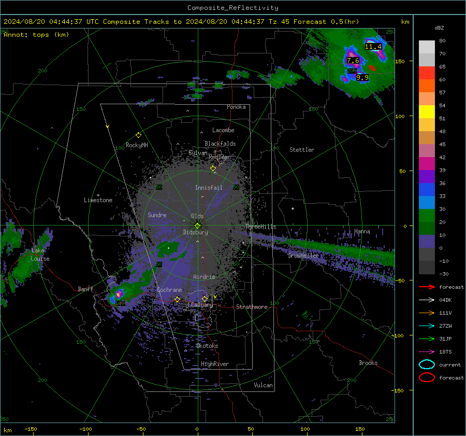Click the Limestone label
Image resolution: width=466 pixels, height=436 pixels.
click(x=98, y=200)
